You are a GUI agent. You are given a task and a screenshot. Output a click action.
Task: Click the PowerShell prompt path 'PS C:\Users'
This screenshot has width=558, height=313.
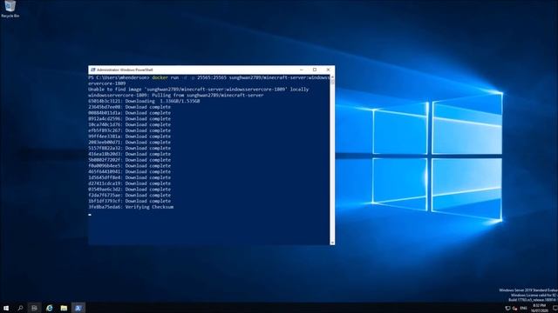103,77
